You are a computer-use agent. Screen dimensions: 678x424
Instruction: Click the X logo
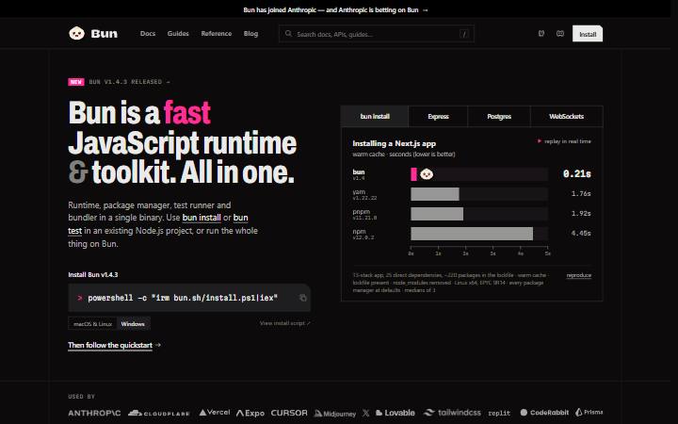click(365, 413)
